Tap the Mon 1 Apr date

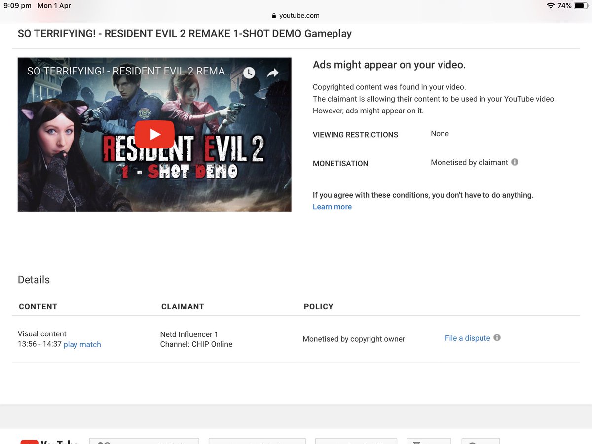[54, 6]
